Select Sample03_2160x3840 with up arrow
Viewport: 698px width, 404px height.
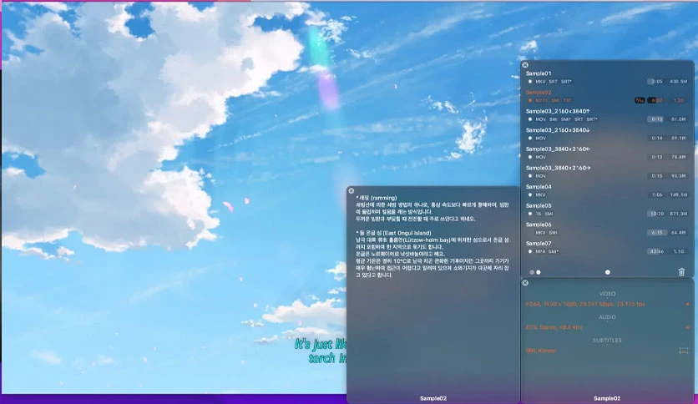pyautogui.click(x=558, y=111)
